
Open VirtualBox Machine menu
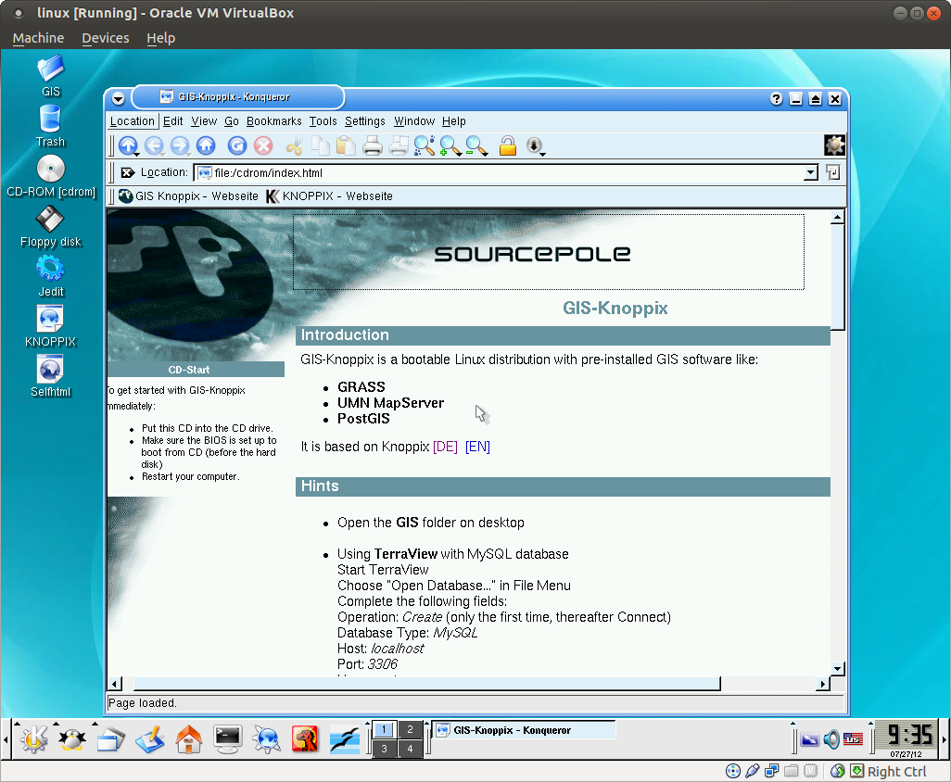pyautogui.click(x=38, y=38)
